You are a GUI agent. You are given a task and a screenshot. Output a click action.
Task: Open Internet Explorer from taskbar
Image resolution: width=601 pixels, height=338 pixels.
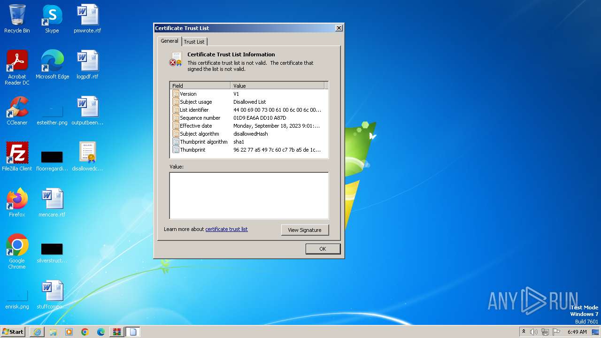click(x=37, y=332)
